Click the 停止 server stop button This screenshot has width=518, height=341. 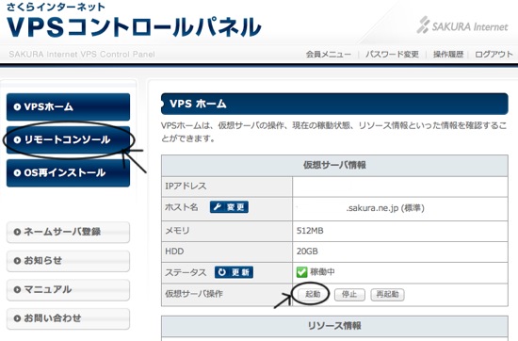(349, 295)
